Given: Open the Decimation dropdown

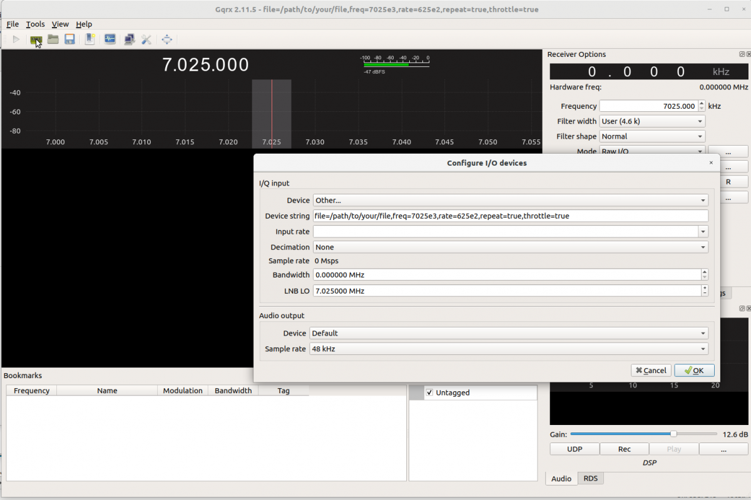Looking at the screenshot, I should (x=510, y=247).
